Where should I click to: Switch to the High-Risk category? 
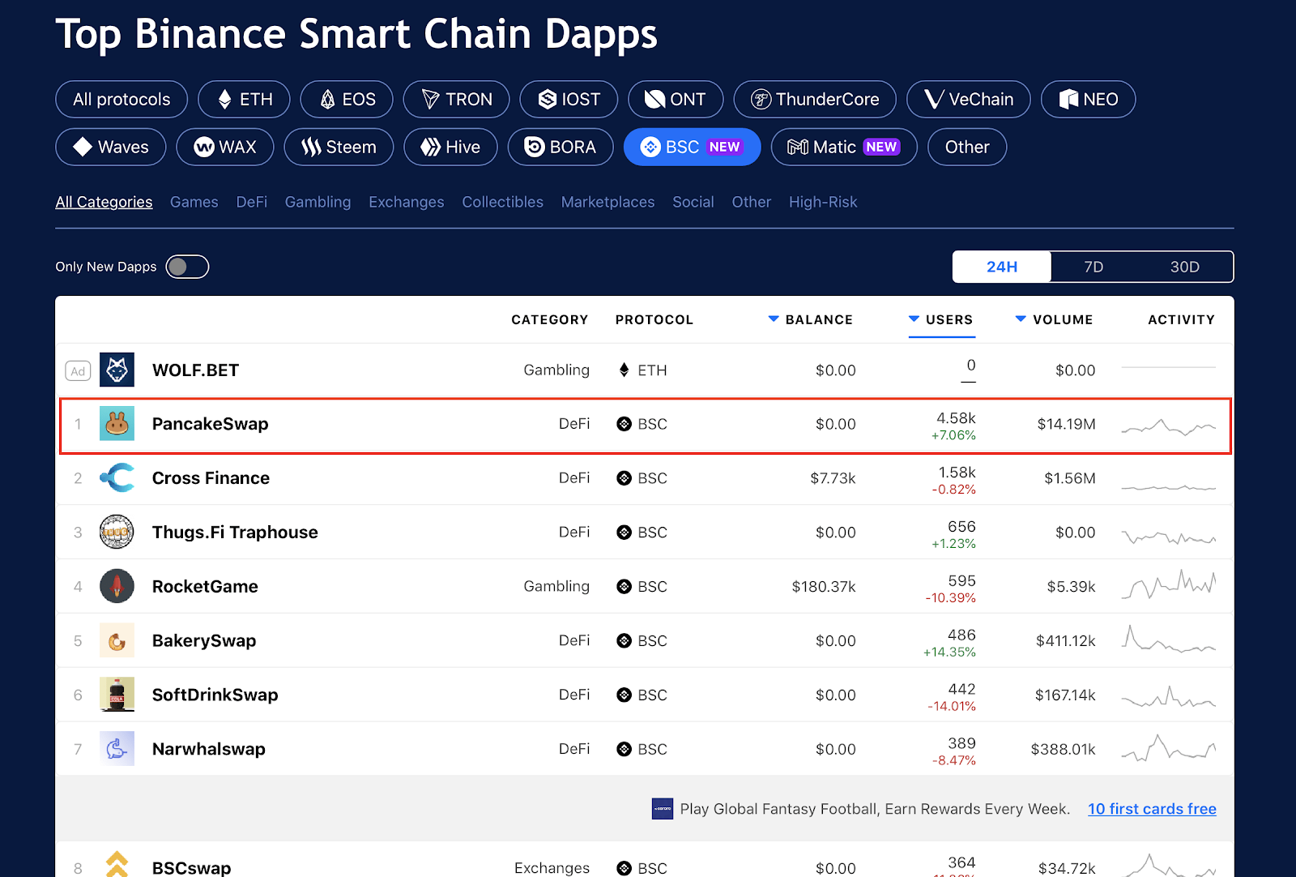(x=823, y=202)
